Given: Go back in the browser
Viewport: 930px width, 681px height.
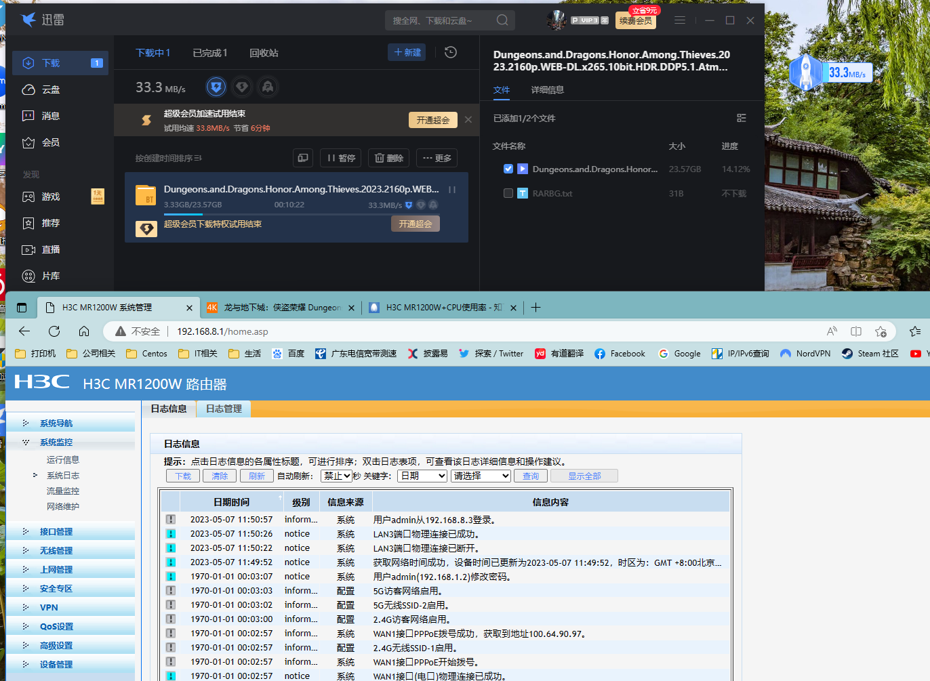Looking at the screenshot, I should coord(24,331).
